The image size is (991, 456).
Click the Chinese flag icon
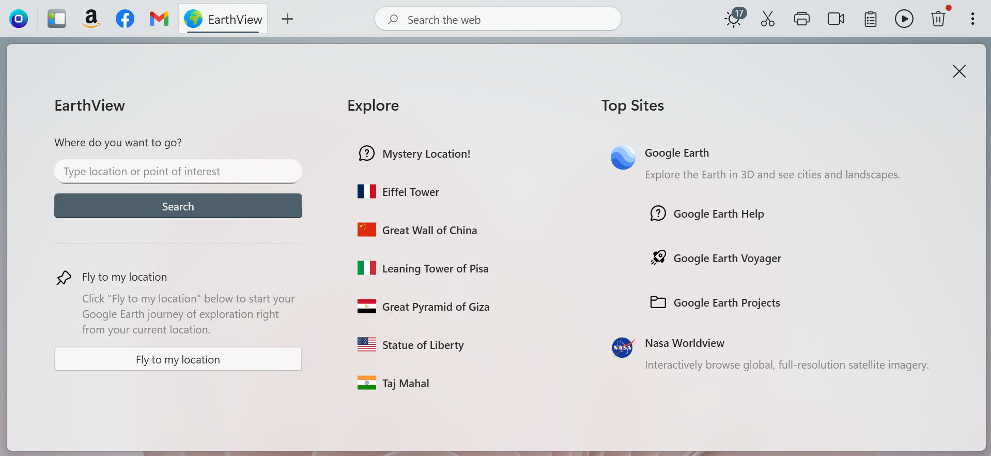(367, 230)
